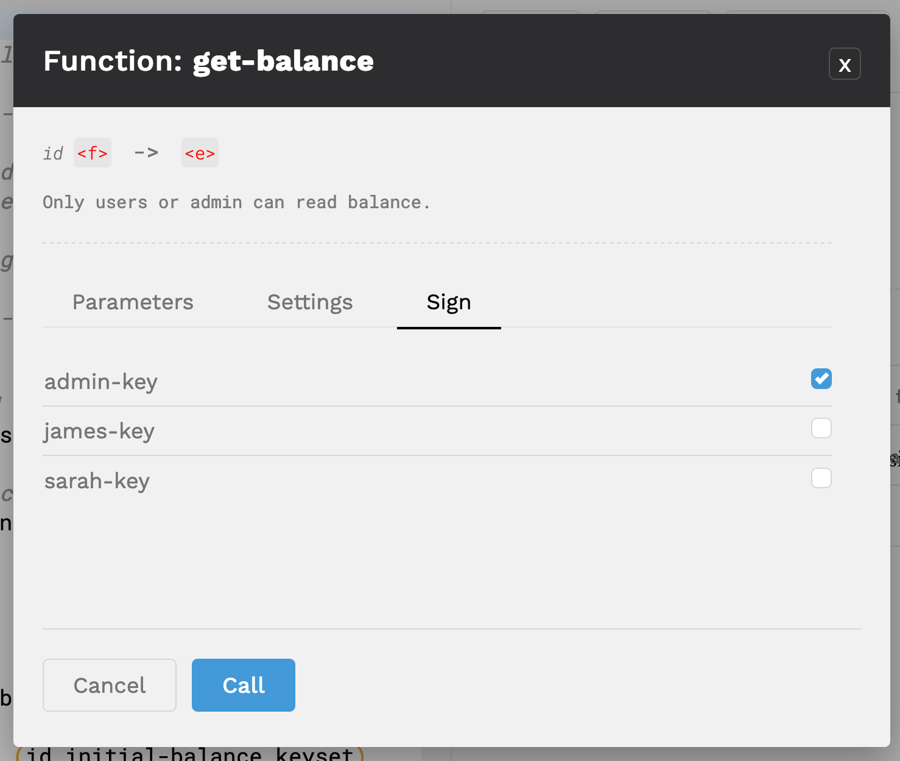Close the get-balance function dialog
This screenshot has height=761, width=900.
(845, 64)
